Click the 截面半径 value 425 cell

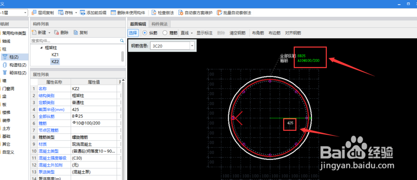[x=93, y=109]
